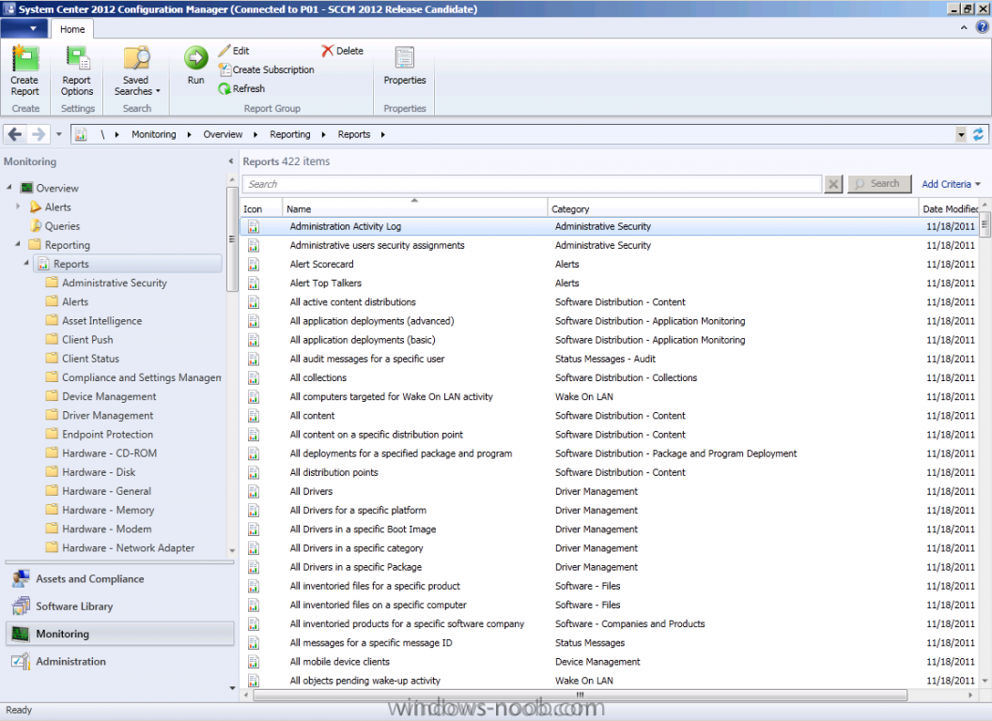Collapse the Overview tree node
992x721 pixels.
9,188
